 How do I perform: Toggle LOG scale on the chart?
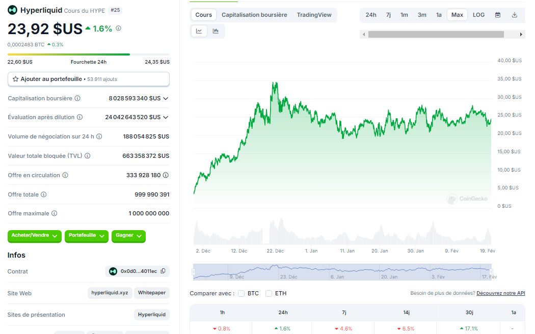pos(478,15)
